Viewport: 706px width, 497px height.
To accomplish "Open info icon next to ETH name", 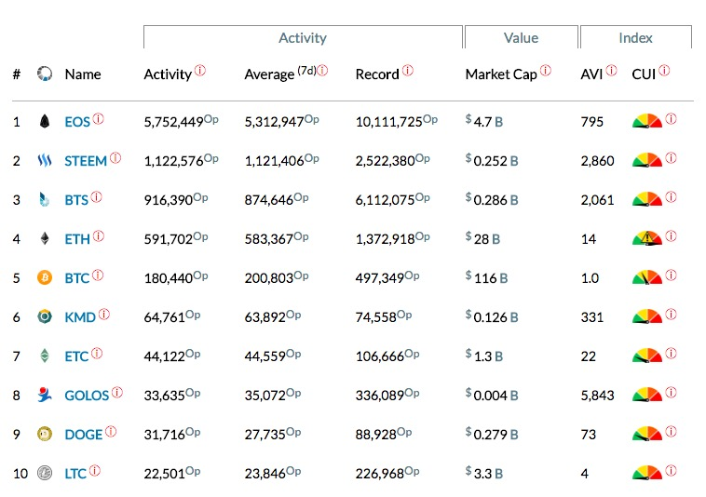I will point(99,236).
